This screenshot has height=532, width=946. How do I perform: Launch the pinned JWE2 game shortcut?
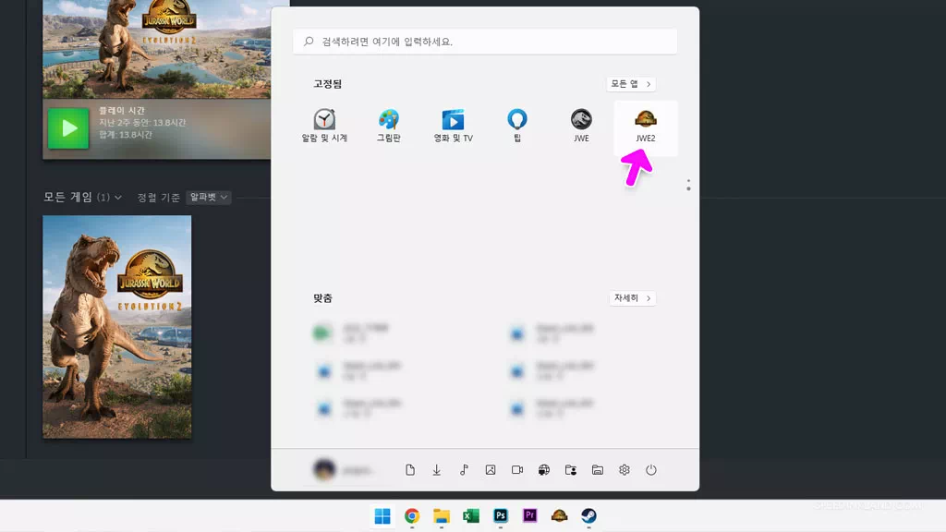646,126
